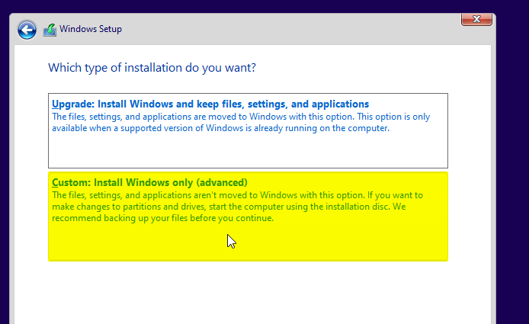Click the Windows Setup installer icon
Screen dimensions: 529x324
[x=50, y=30]
